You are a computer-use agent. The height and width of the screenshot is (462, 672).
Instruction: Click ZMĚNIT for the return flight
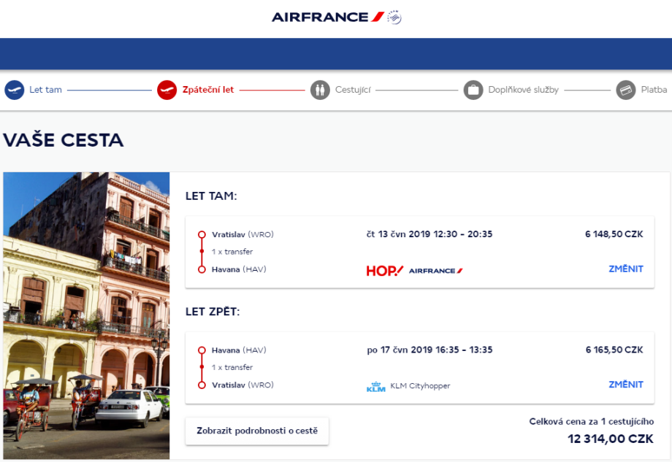click(625, 385)
